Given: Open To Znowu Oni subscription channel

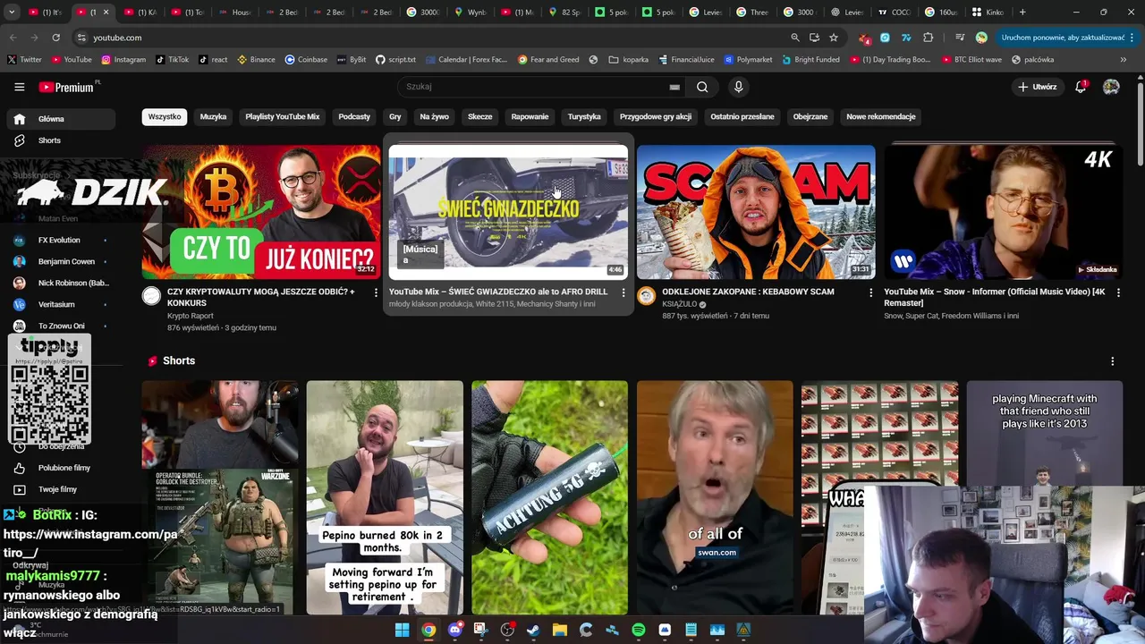Looking at the screenshot, I should (x=61, y=326).
